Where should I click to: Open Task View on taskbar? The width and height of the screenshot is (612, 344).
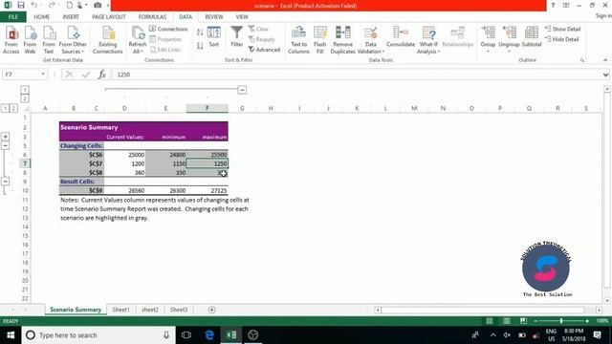186,335
